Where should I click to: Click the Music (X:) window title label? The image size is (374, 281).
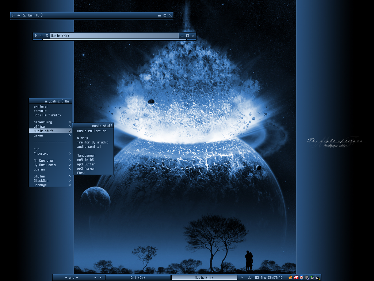[60, 36]
